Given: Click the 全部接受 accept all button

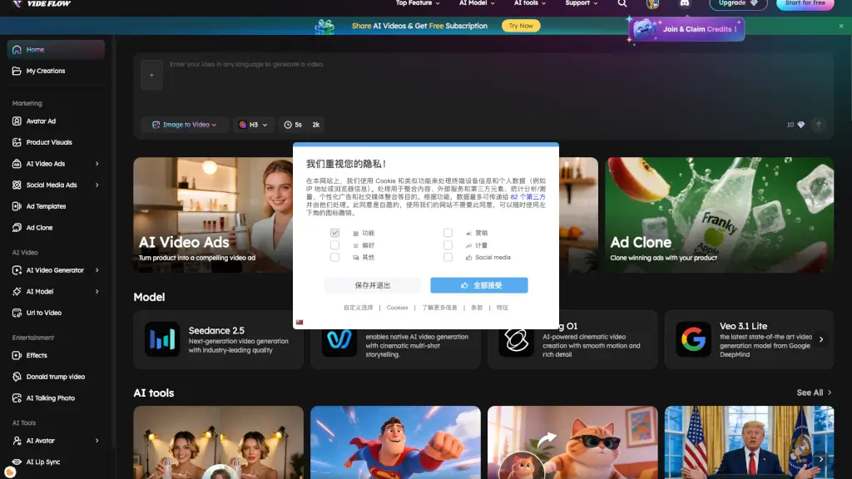Looking at the screenshot, I should click(478, 285).
